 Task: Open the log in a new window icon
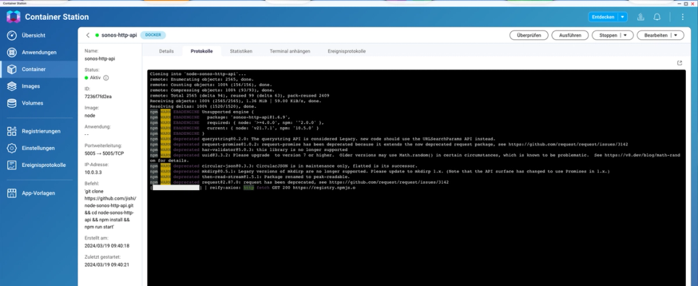tap(680, 63)
